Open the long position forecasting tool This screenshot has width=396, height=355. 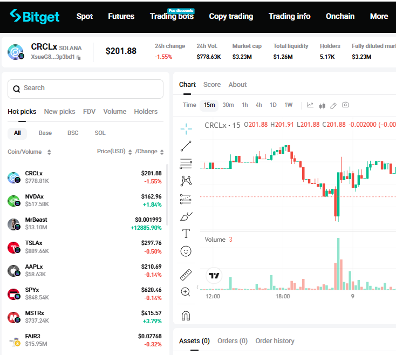(186, 199)
